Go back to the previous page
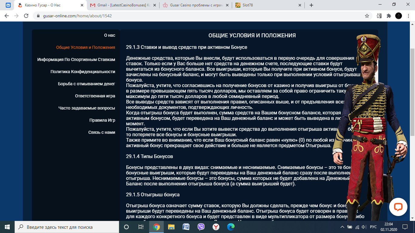The image size is (415, 233). 7,16
